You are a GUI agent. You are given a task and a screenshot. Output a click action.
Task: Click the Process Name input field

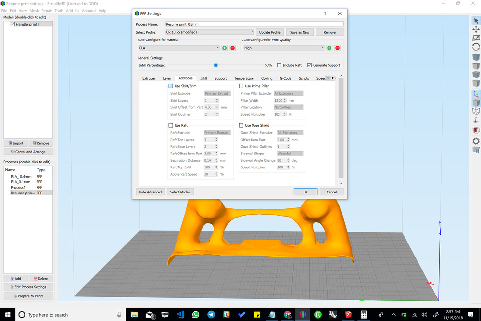click(x=254, y=24)
